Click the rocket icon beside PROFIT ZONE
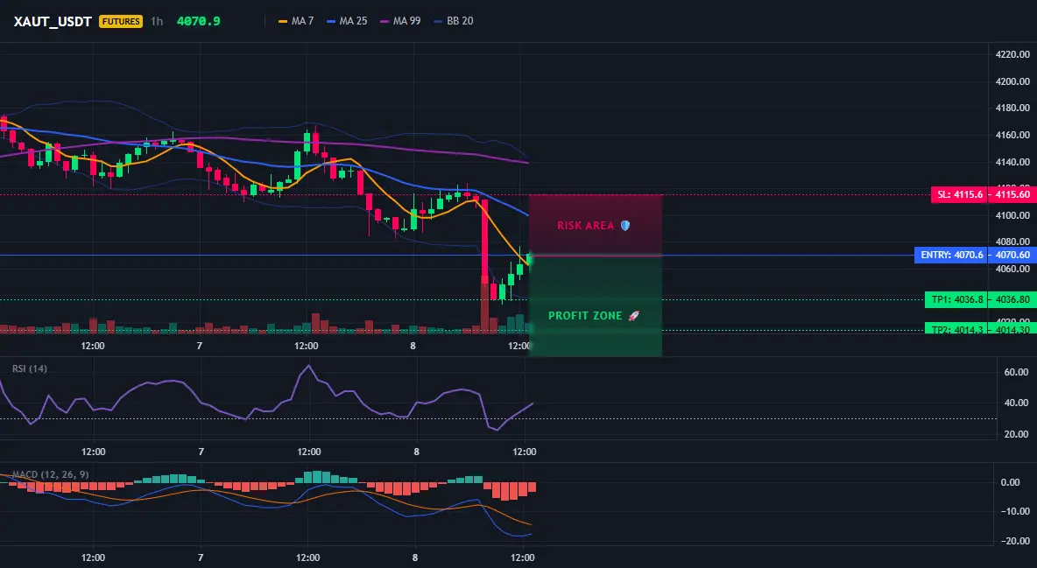The image size is (1037, 568). pos(633,315)
